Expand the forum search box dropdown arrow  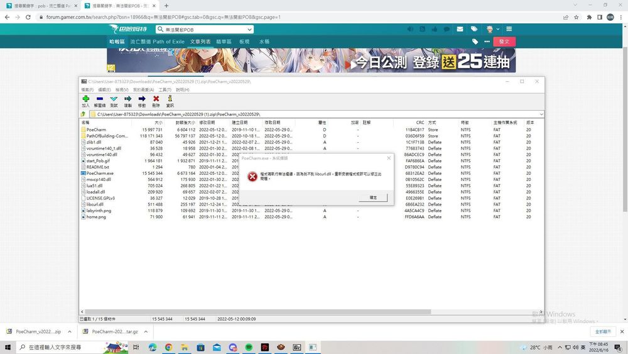click(x=249, y=30)
